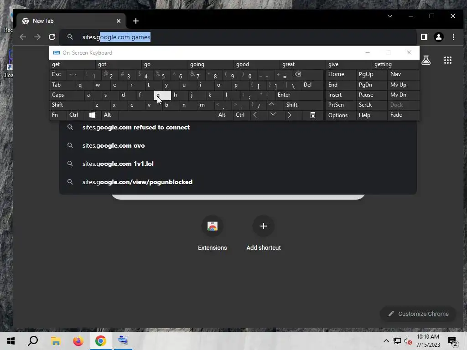
Task: Click the PrtScn key
Action: click(340, 105)
